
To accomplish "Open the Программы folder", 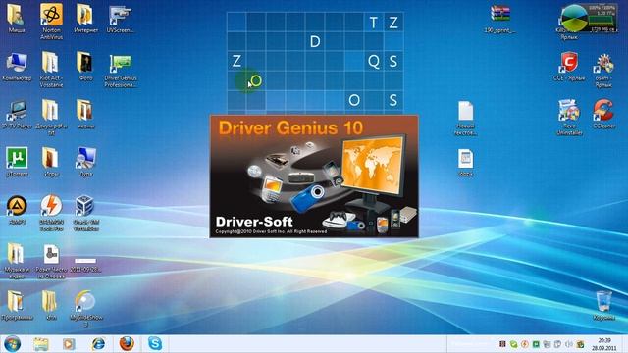I will click(x=17, y=306).
